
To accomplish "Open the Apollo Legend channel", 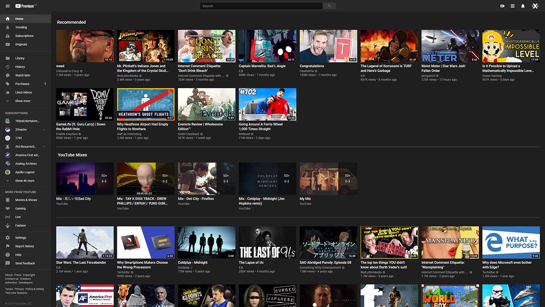I will pos(26,172).
